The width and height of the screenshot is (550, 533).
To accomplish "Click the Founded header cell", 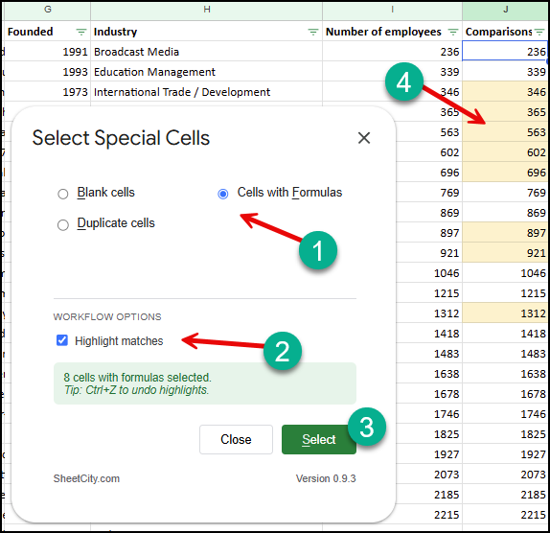I will [x=47, y=32].
